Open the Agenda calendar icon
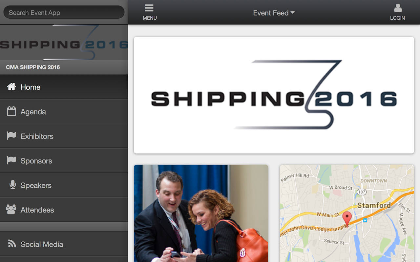Screen dimensions: 420x262 tap(11, 111)
